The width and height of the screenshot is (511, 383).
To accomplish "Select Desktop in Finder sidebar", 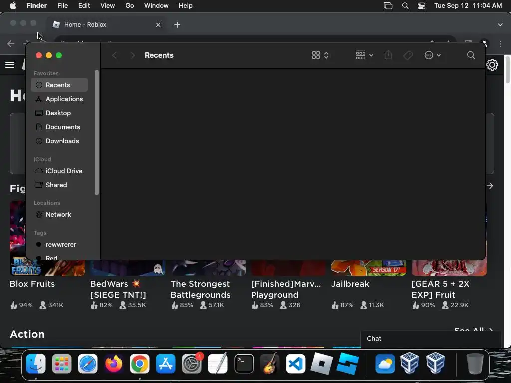I will (x=59, y=113).
